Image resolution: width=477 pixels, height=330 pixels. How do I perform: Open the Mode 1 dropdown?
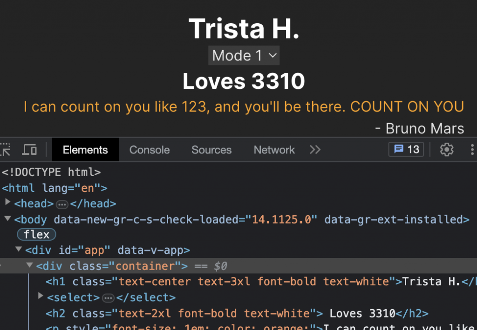tap(244, 55)
